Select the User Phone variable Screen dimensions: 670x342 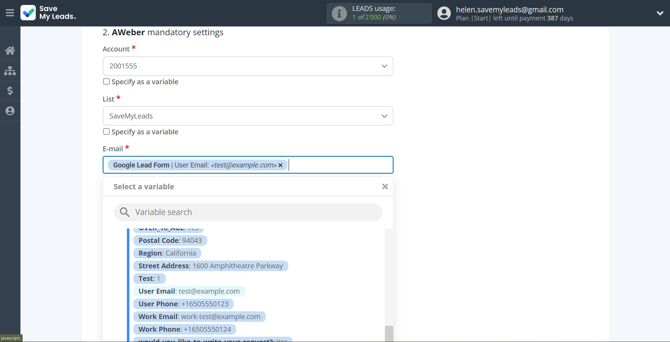click(x=183, y=304)
